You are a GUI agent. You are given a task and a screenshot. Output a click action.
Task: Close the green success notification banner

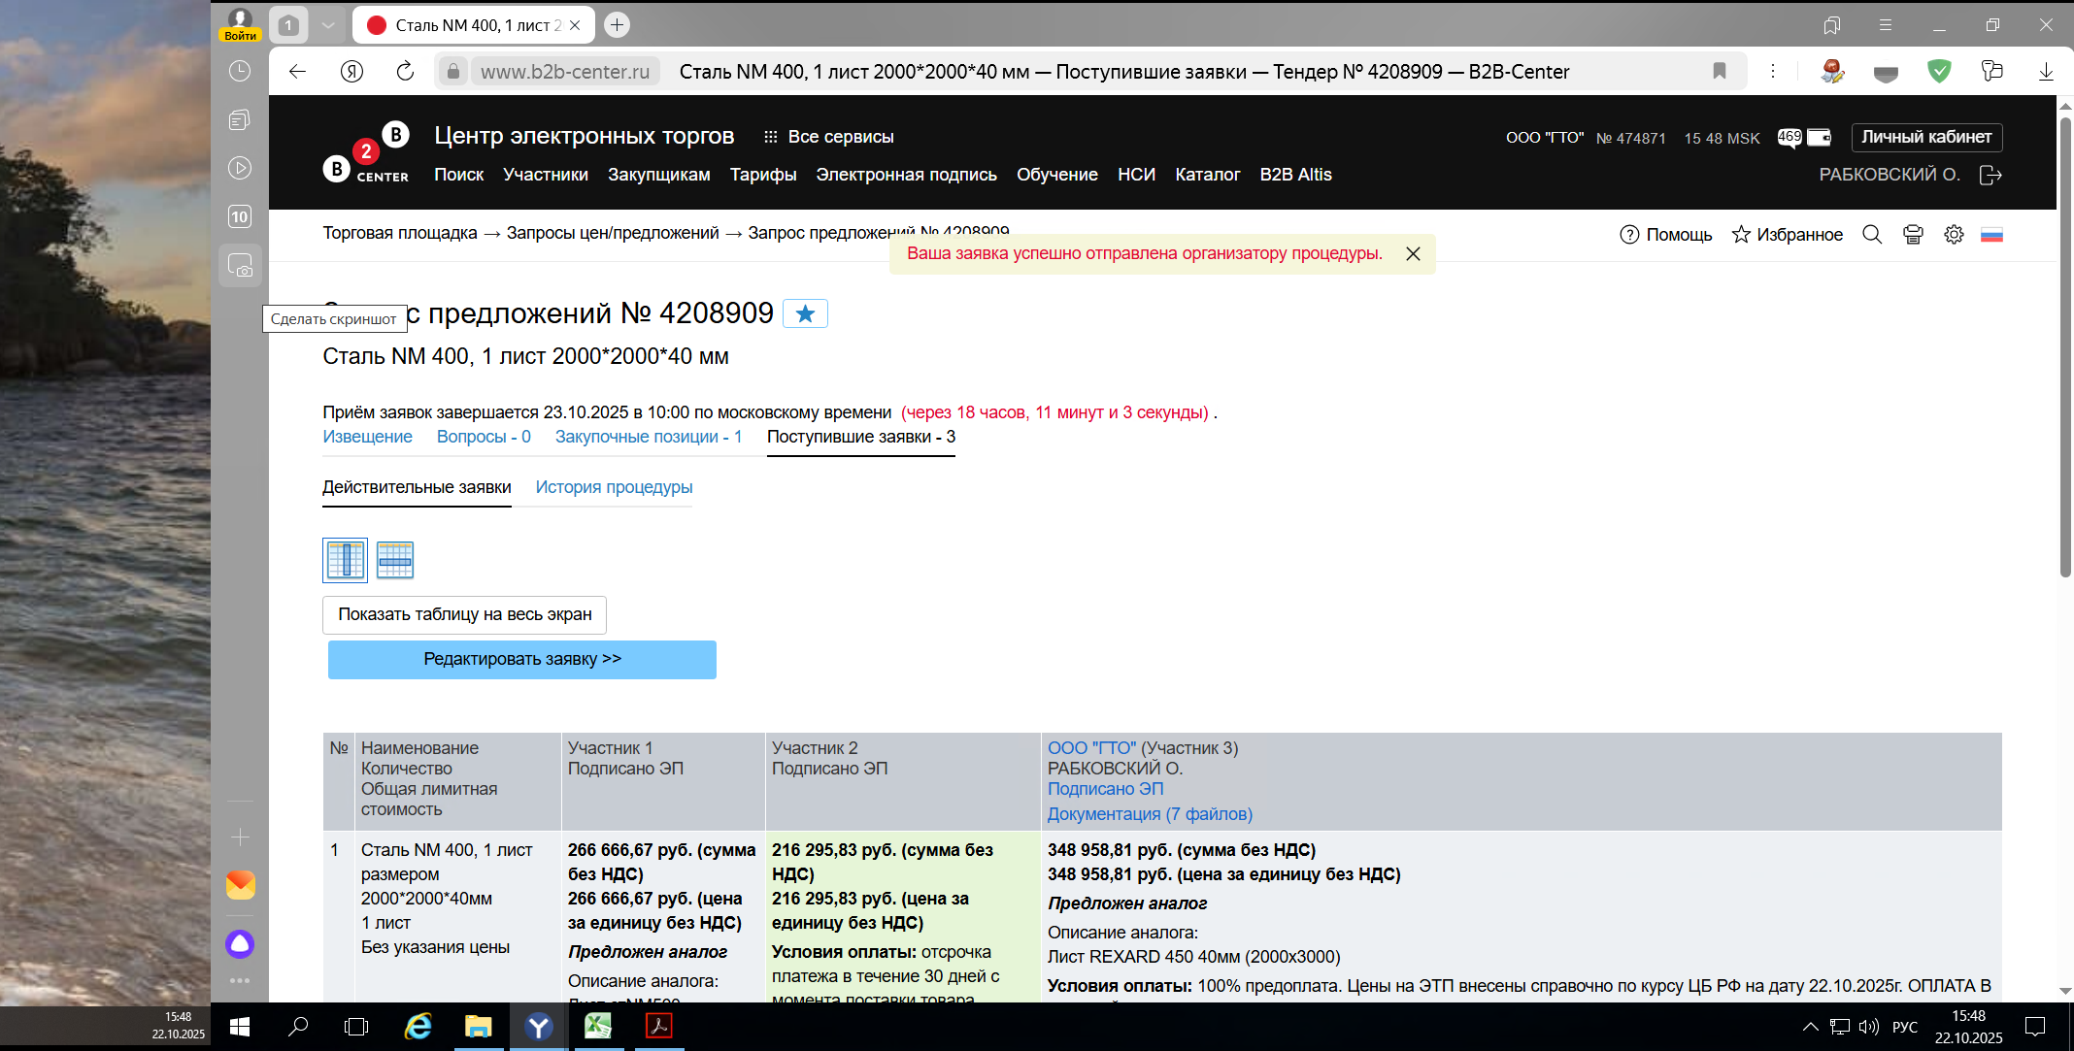tap(1413, 254)
